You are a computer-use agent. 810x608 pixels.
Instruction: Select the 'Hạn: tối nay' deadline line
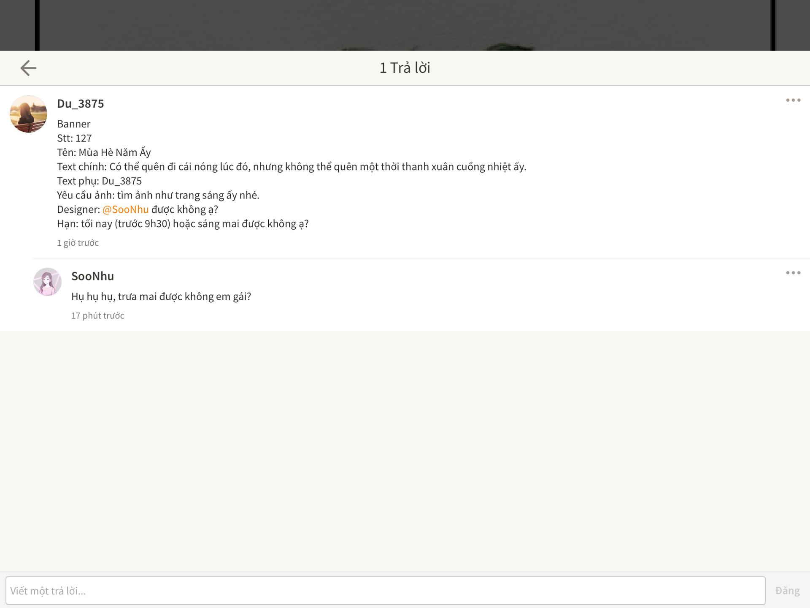point(183,224)
